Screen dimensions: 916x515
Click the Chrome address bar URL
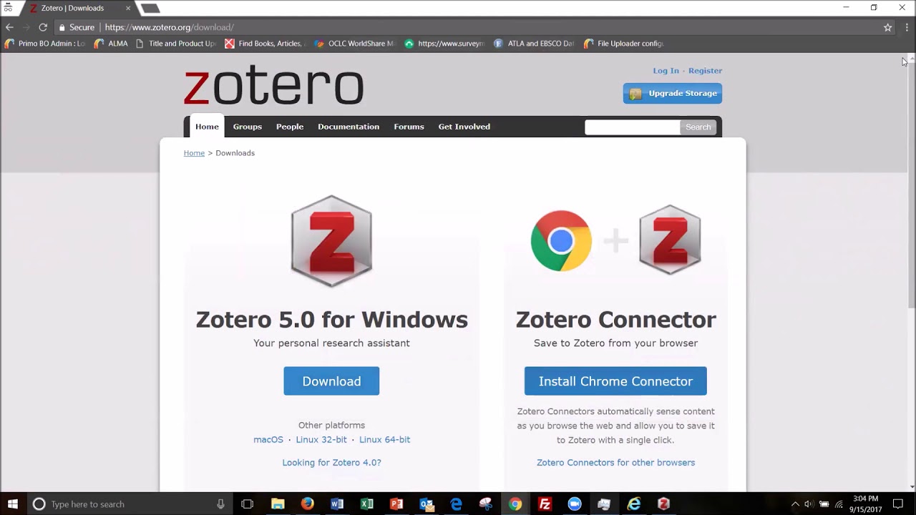click(x=170, y=27)
